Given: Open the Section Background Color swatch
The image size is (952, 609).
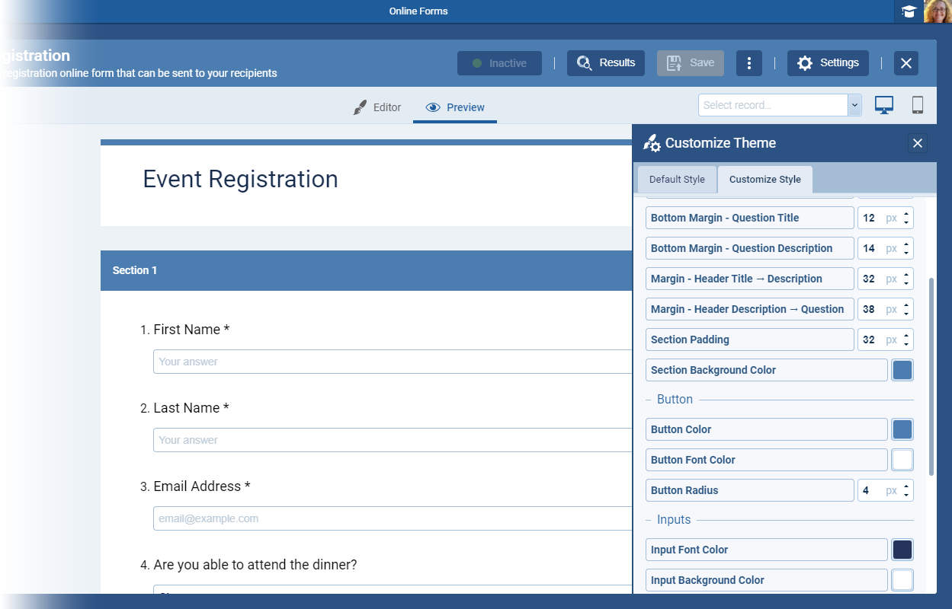Looking at the screenshot, I should (x=902, y=370).
